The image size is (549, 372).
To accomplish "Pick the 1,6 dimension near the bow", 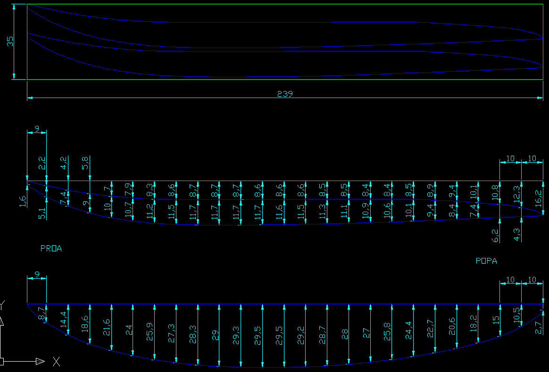I will [23, 201].
